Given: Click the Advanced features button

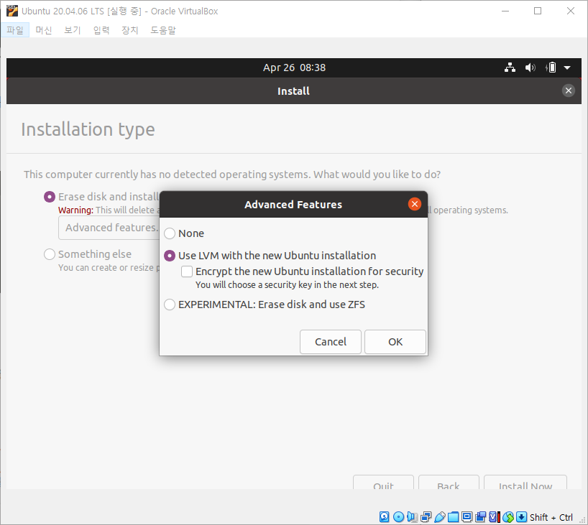Looking at the screenshot, I should (x=109, y=228).
